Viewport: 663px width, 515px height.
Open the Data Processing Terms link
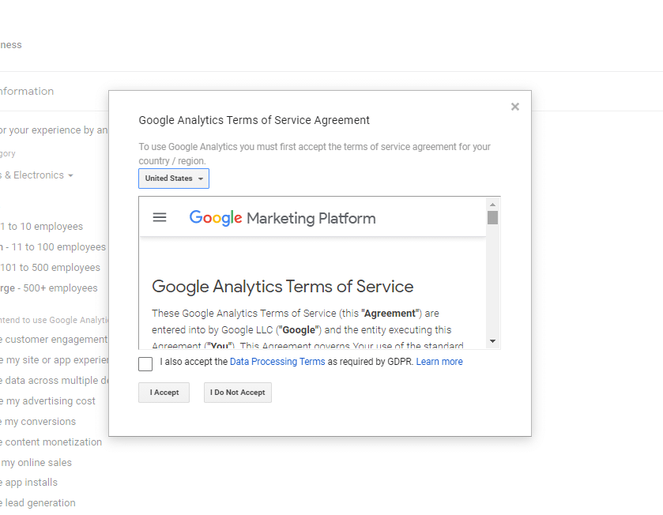[x=277, y=362]
